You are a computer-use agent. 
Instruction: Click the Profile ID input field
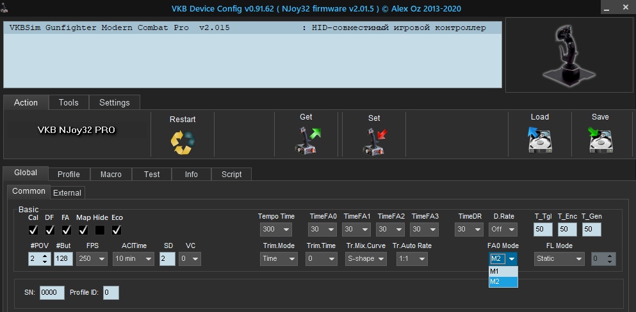click(111, 293)
